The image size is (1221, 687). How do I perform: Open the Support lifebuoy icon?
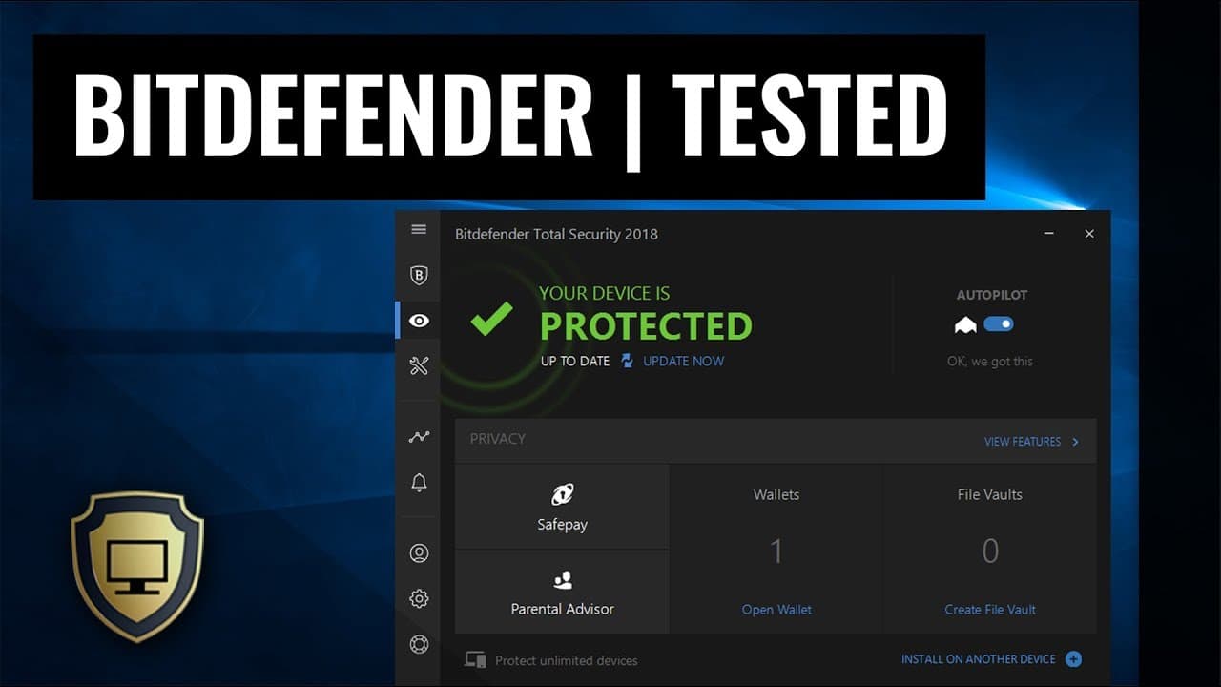pyautogui.click(x=419, y=644)
